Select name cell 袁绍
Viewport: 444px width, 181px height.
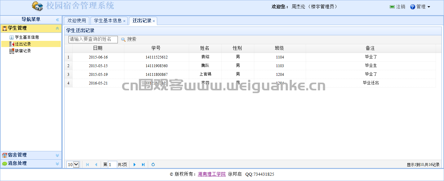205,57
